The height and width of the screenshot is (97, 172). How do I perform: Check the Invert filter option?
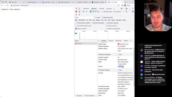[95, 18]
